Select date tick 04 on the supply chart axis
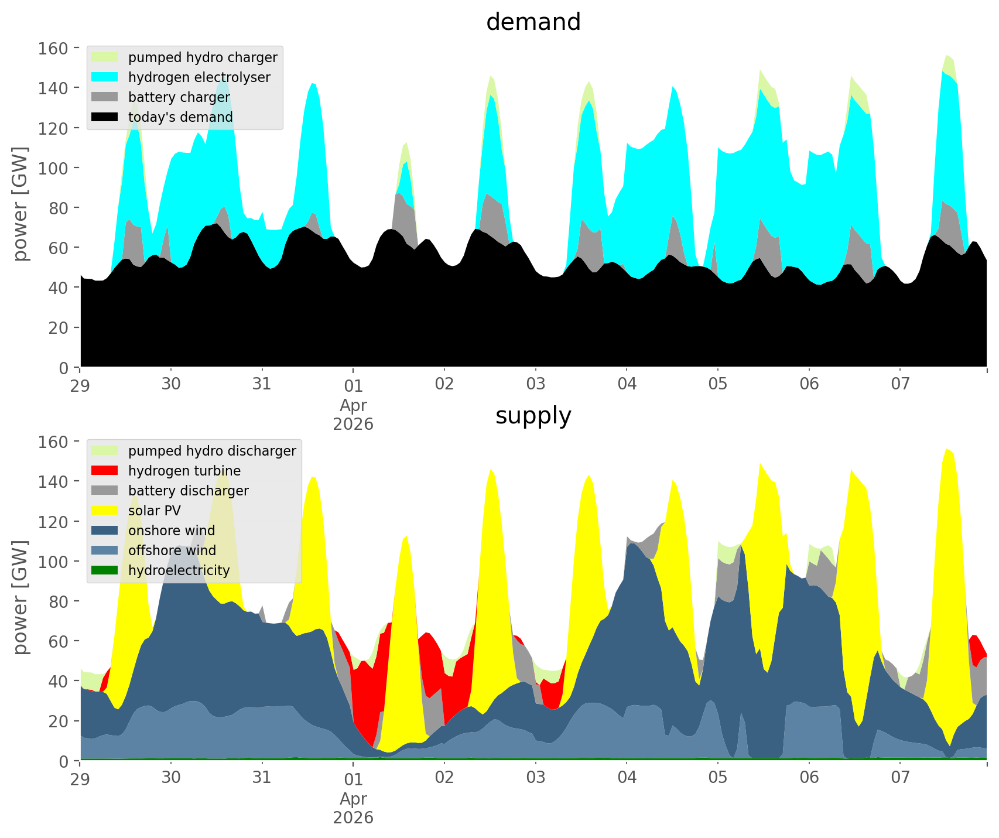This screenshot has width=999, height=838. [627, 778]
